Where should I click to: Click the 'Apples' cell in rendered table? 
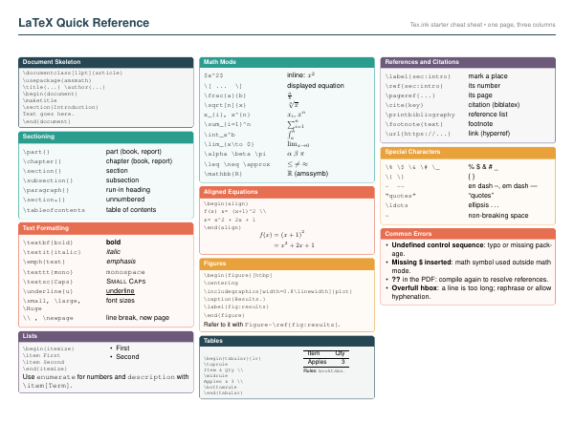click(x=317, y=362)
